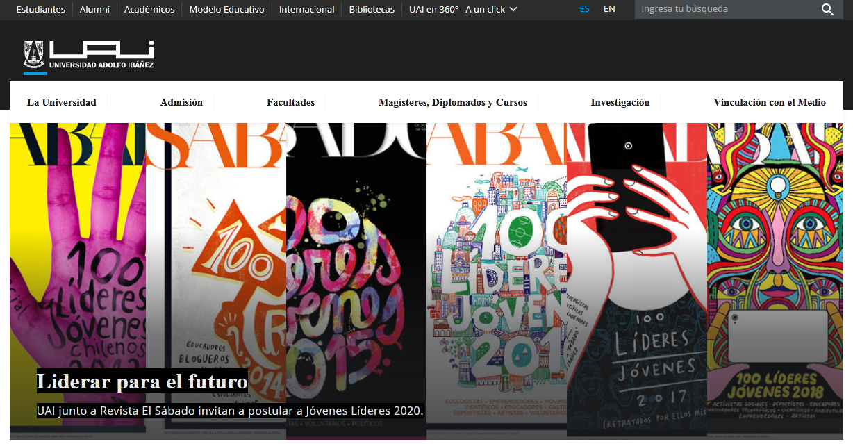Open the Facultades menu
Image resolution: width=853 pixels, height=444 pixels.
click(290, 102)
